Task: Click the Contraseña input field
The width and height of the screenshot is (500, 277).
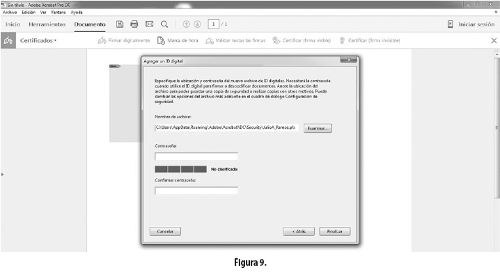Action: 196,157
